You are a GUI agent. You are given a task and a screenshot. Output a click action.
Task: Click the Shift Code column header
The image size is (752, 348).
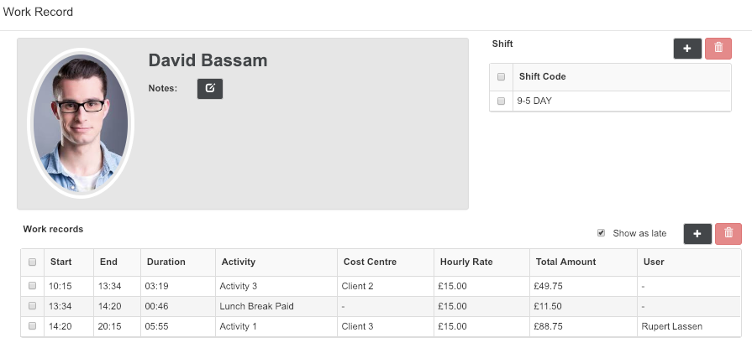coord(543,76)
